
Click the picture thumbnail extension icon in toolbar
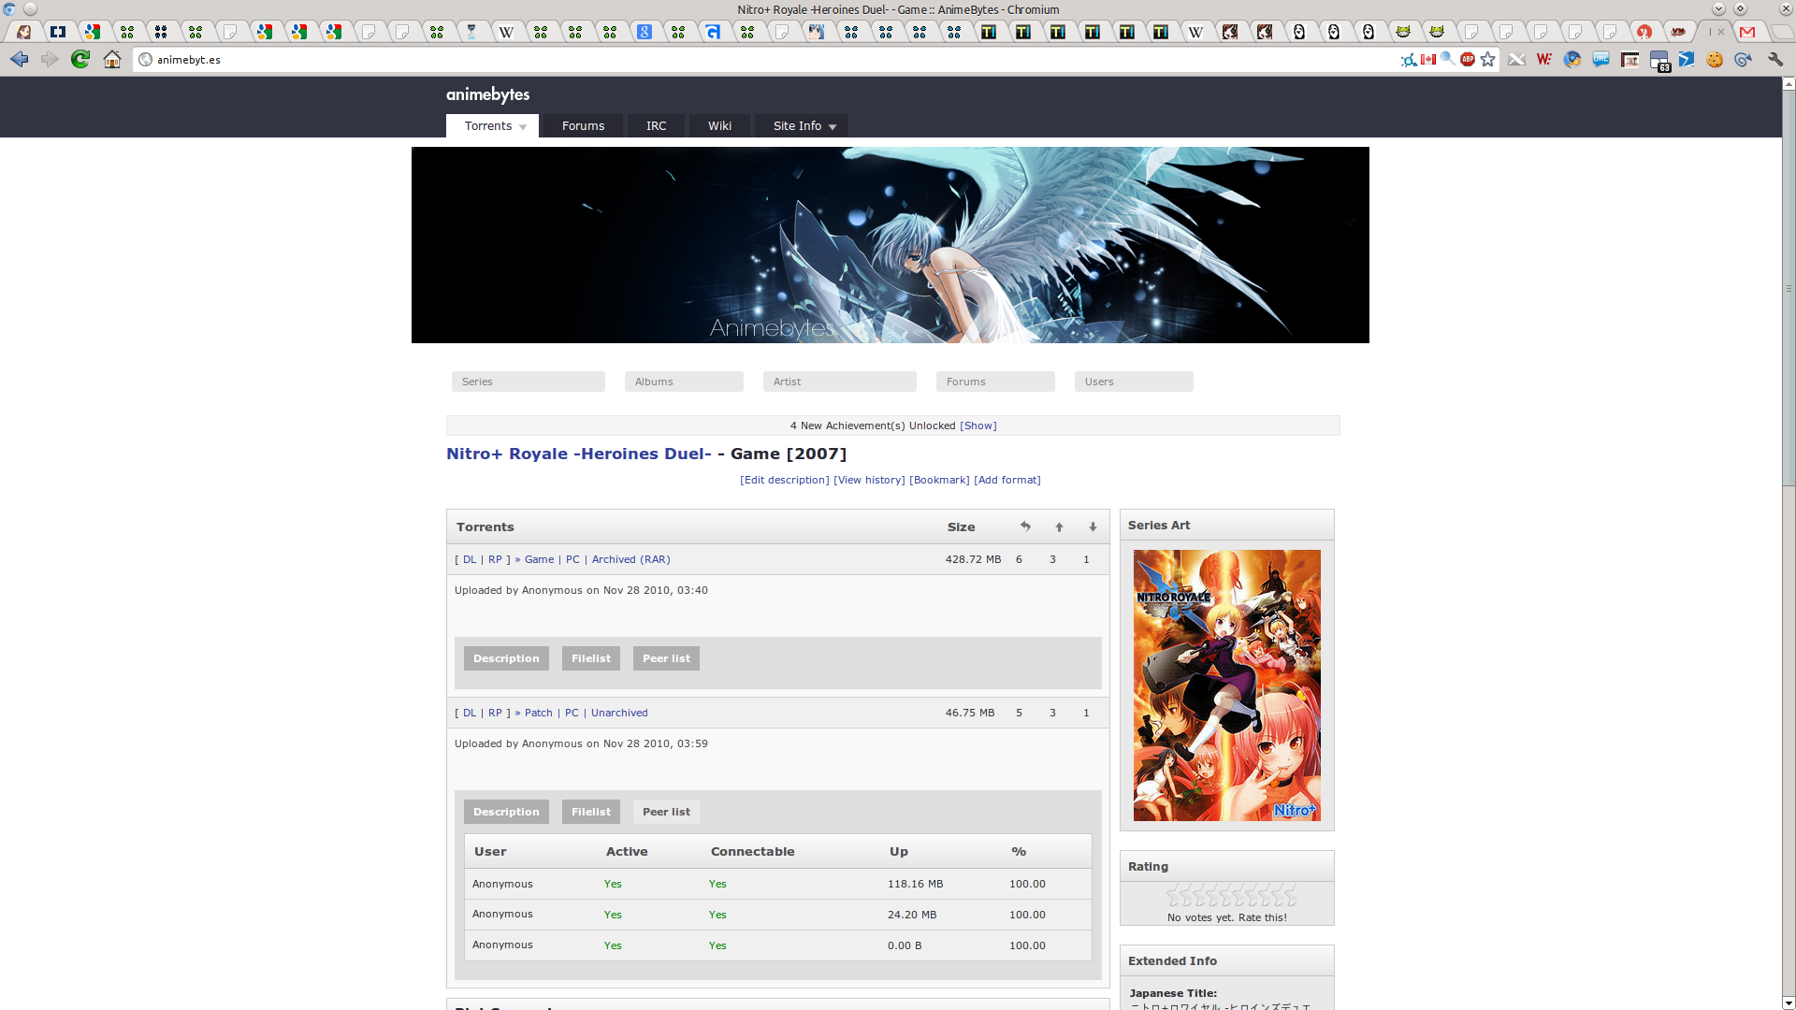(1629, 60)
